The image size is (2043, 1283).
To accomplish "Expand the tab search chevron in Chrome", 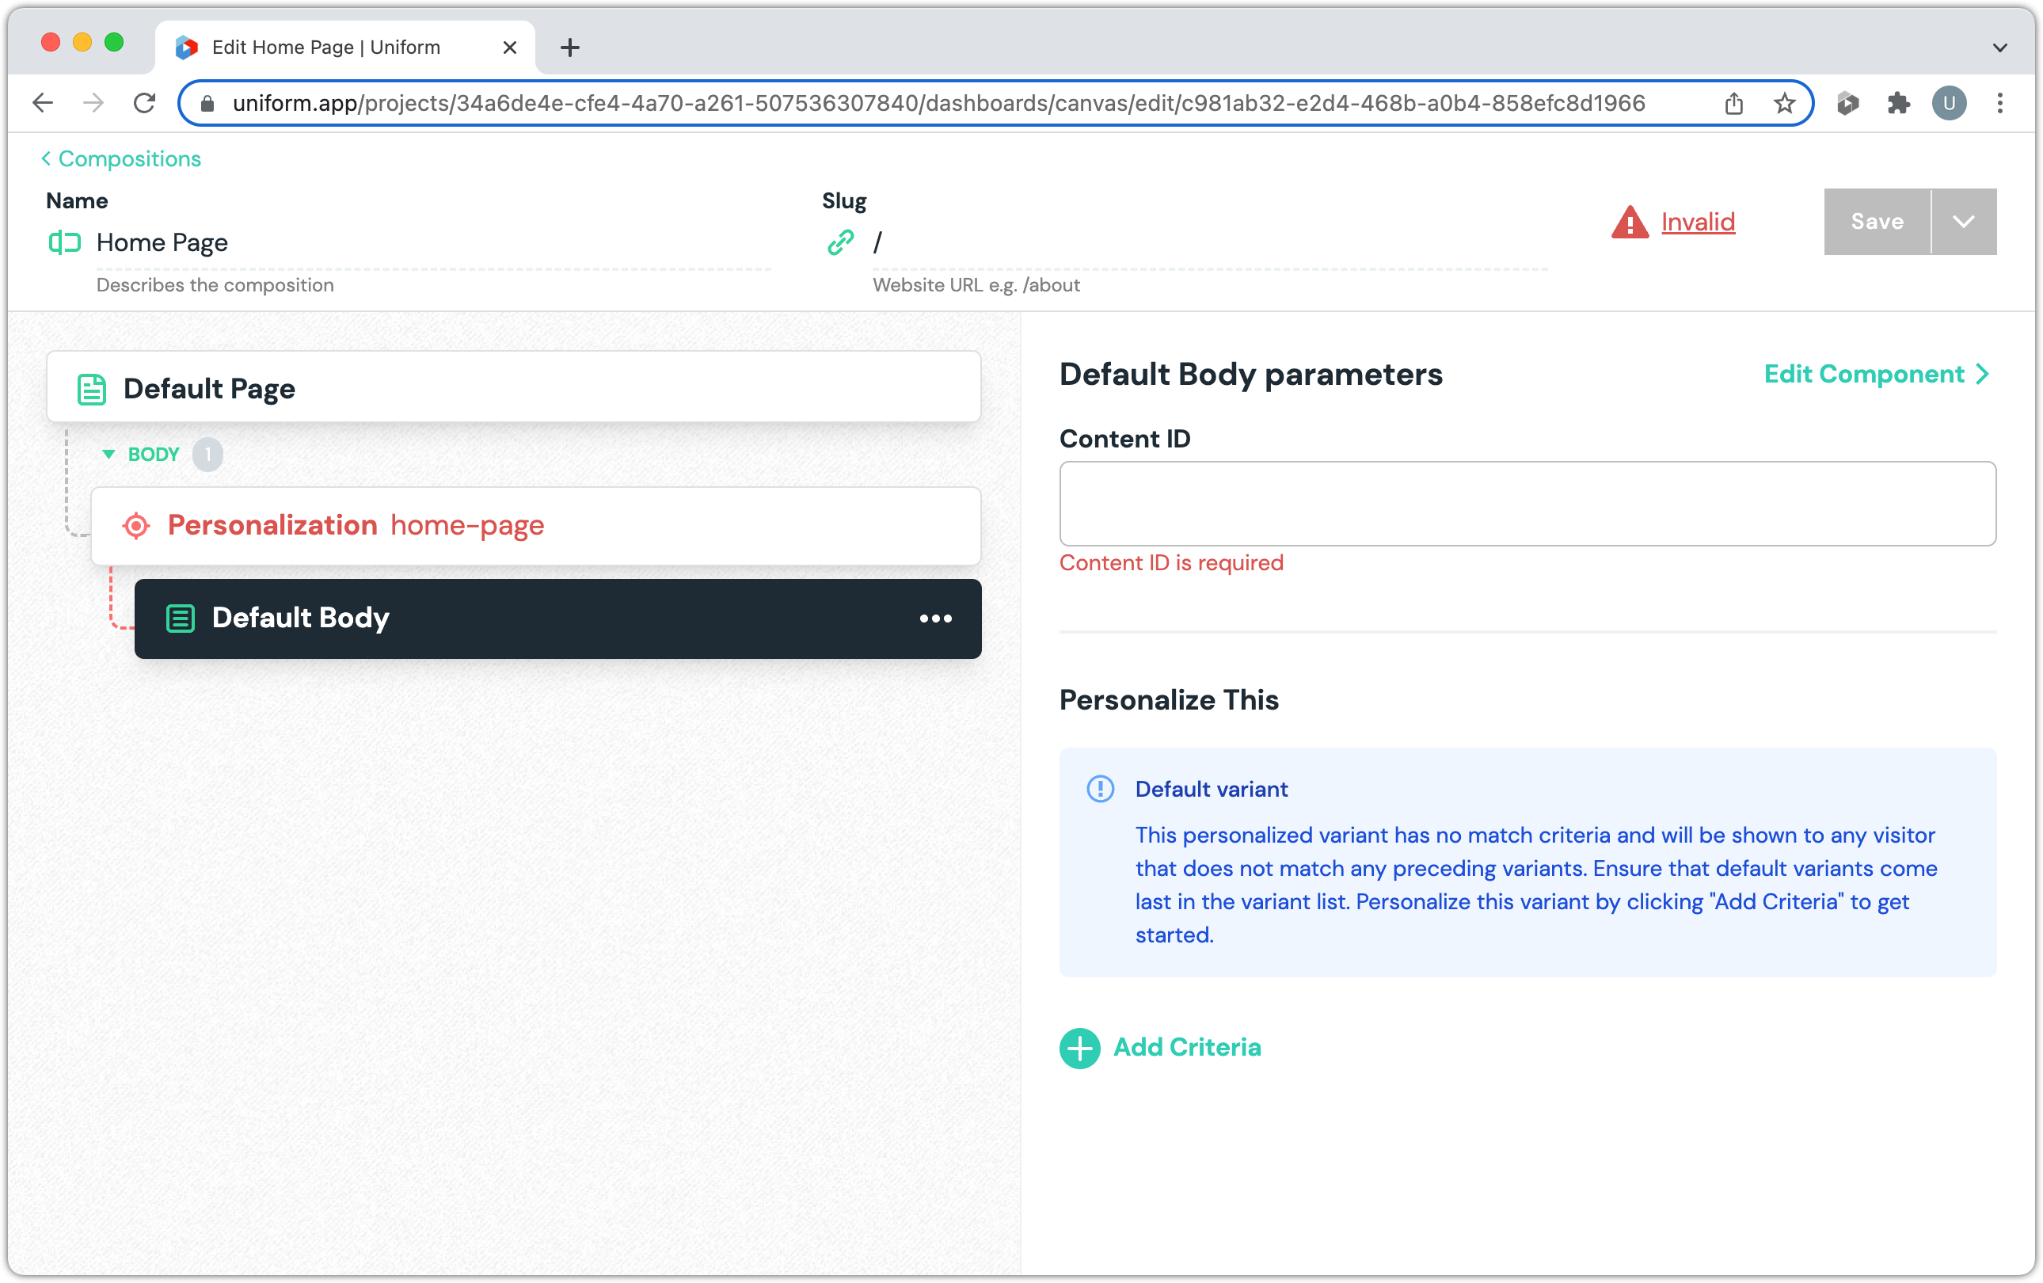I will point(1999,48).
